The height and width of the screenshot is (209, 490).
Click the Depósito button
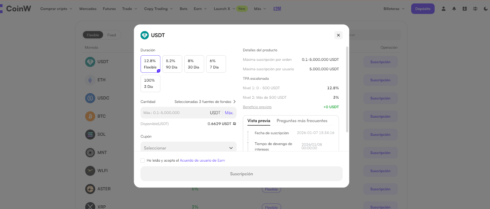coord(423,9)
